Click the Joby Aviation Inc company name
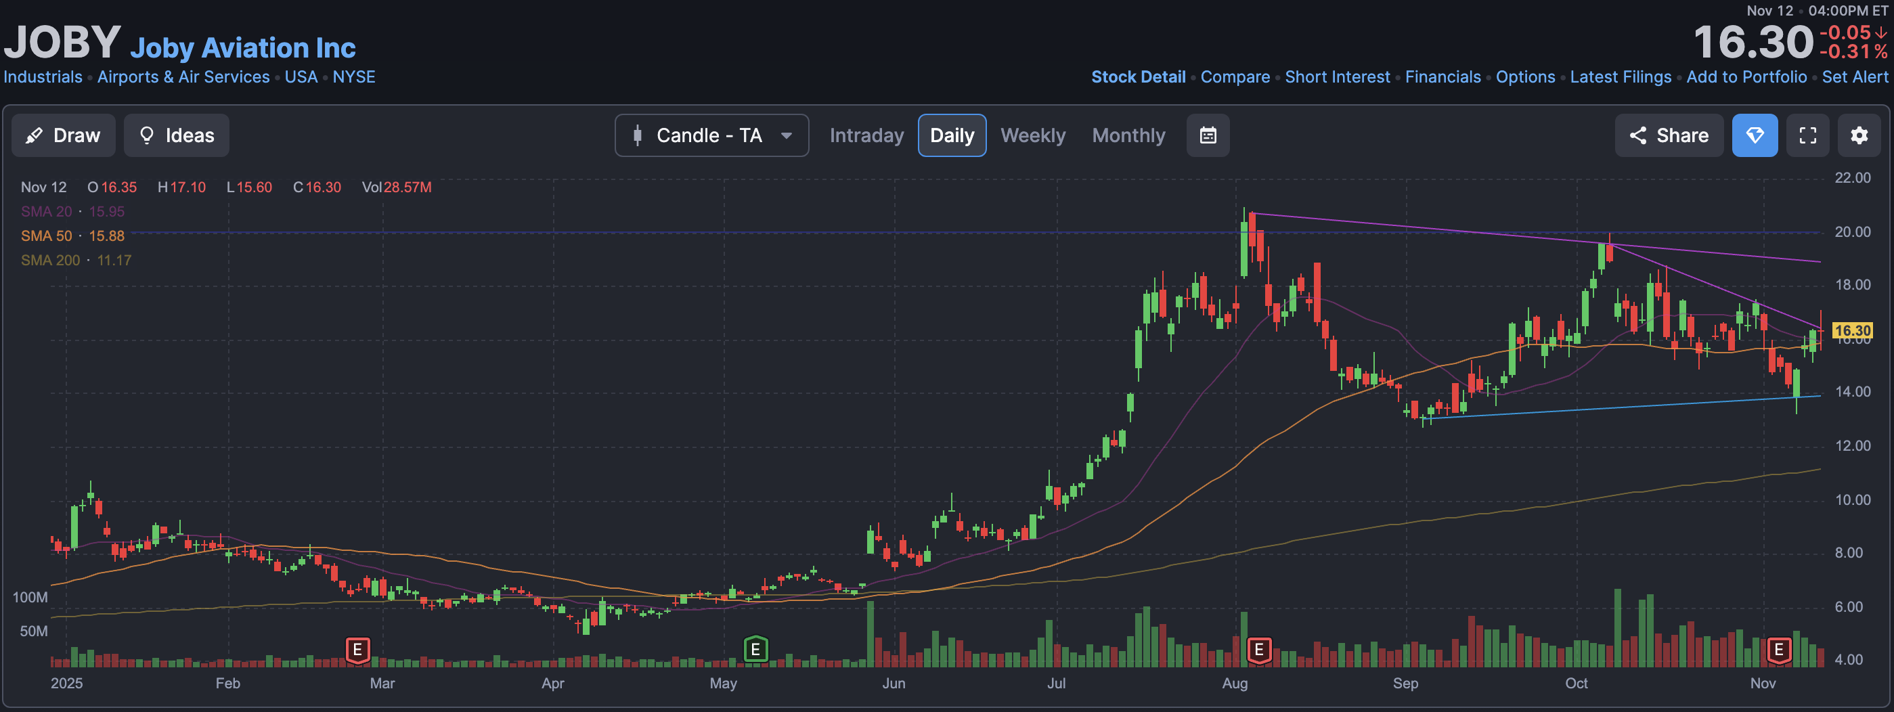This screenshot has height=712, width=1894. tap(242, 48)
